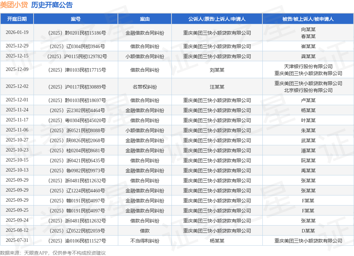Click the 借款 case cause cell

pos(145,231)
